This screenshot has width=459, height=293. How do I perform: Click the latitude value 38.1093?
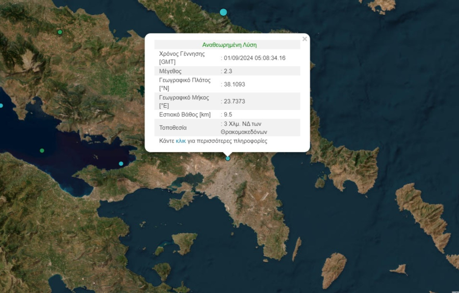tap(235, 84)
